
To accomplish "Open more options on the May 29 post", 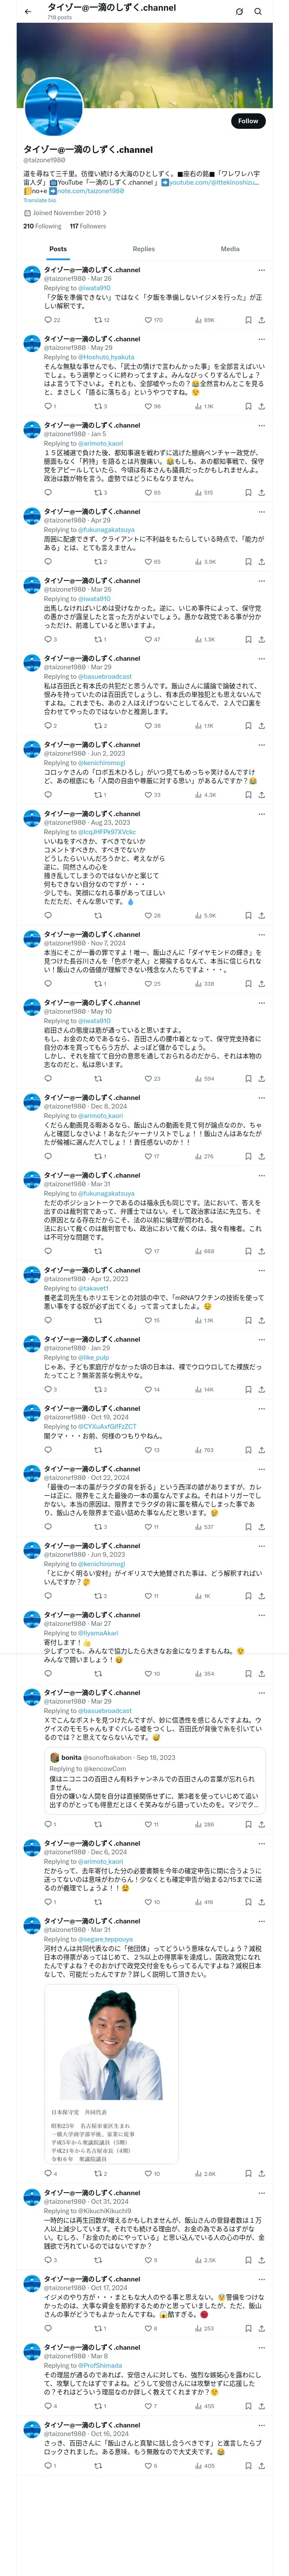I will tap(261, 339).
